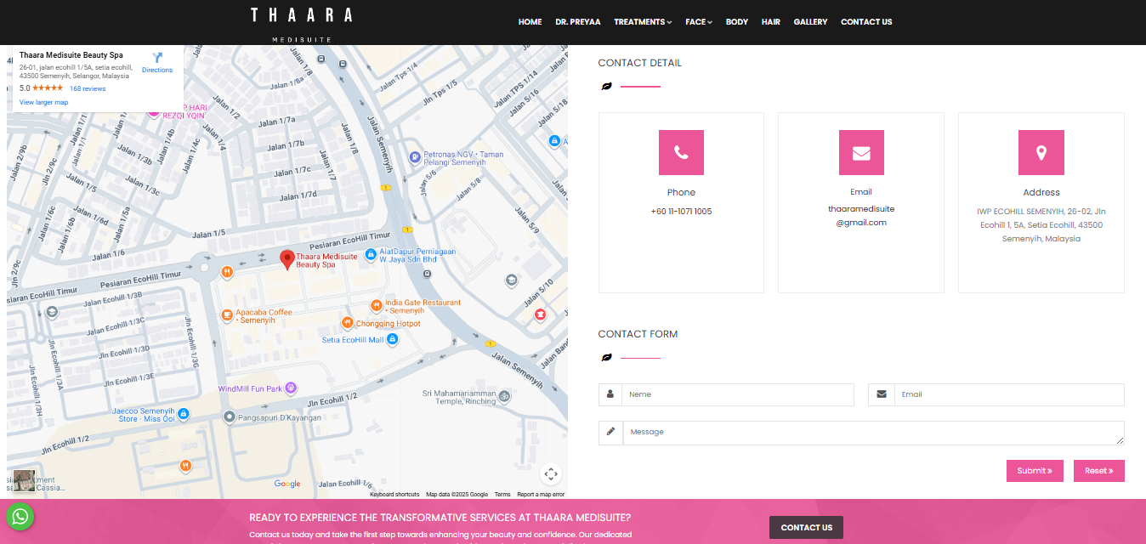
Task: View the 168 reviews for the spa
Action: click(88, 88)
